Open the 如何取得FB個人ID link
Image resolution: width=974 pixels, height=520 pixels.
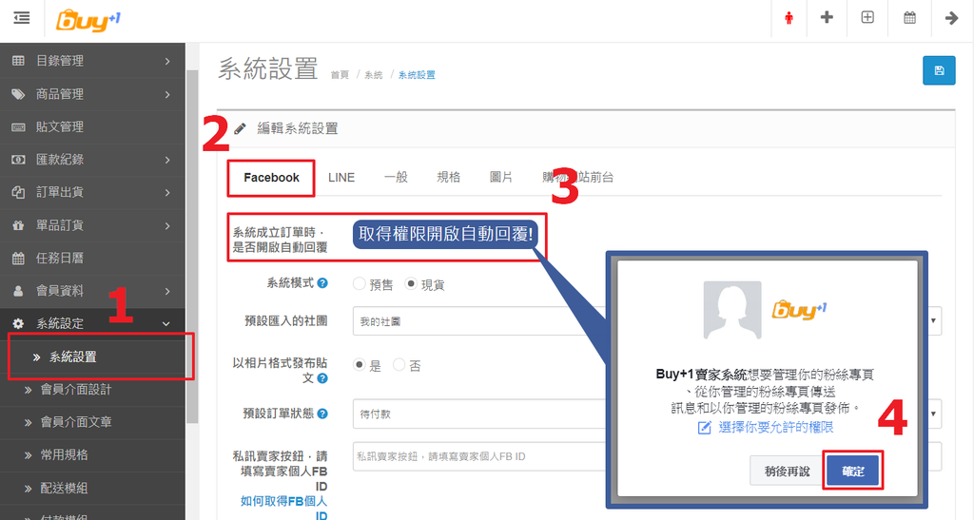283,509
